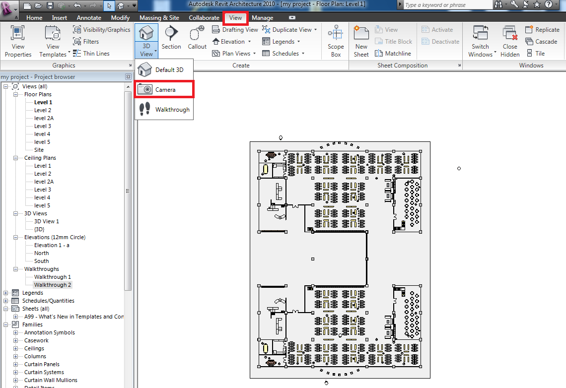Select Walkthrough 2 in the project browser

52,284
